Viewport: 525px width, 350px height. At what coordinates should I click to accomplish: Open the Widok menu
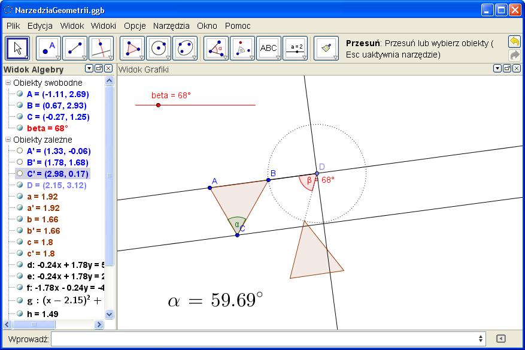pyautogui.click(x=72, y=26)
